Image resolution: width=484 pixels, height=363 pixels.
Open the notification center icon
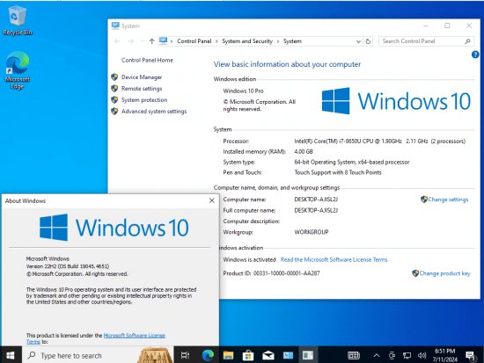(x=471, y=356)
